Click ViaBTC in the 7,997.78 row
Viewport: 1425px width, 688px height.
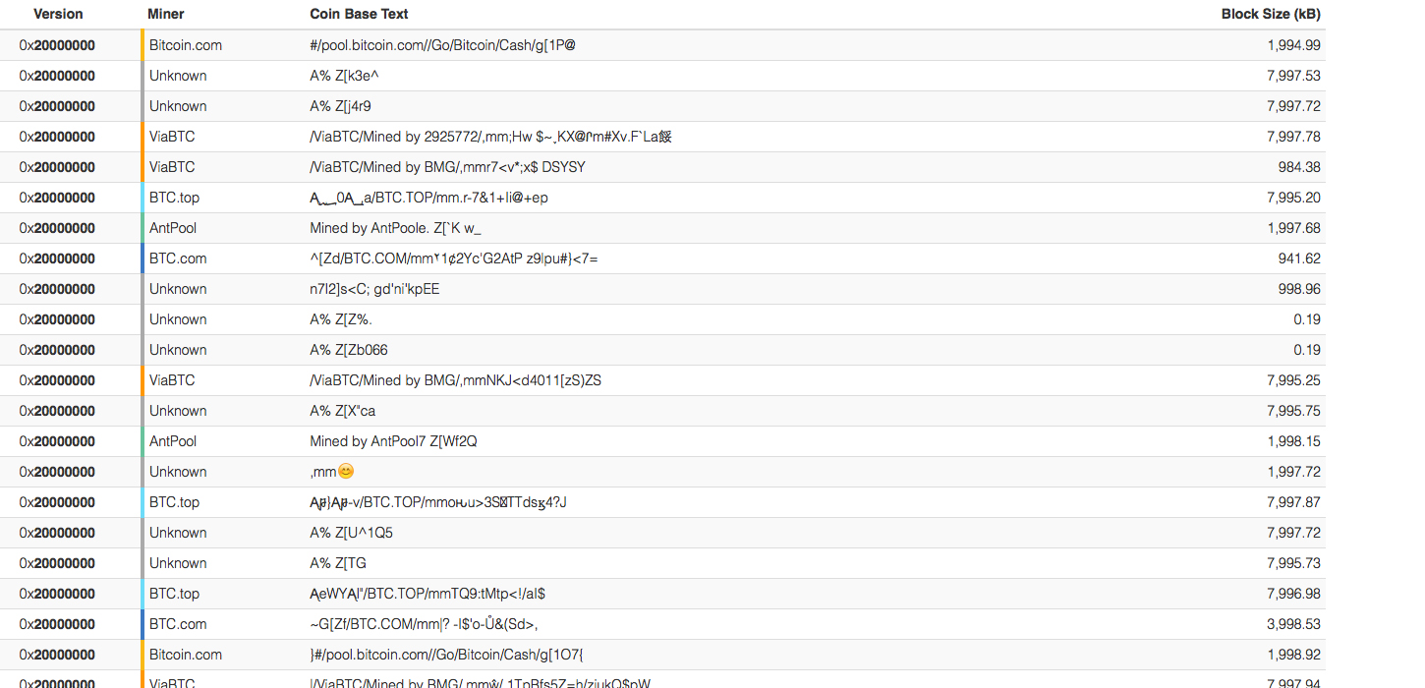tap(172, 137)
